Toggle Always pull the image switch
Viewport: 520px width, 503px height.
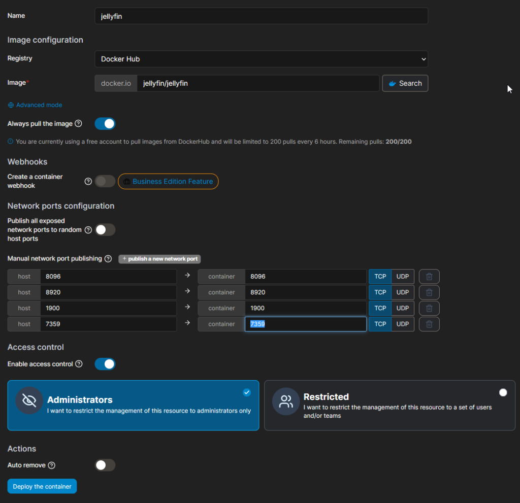(105, 124)
